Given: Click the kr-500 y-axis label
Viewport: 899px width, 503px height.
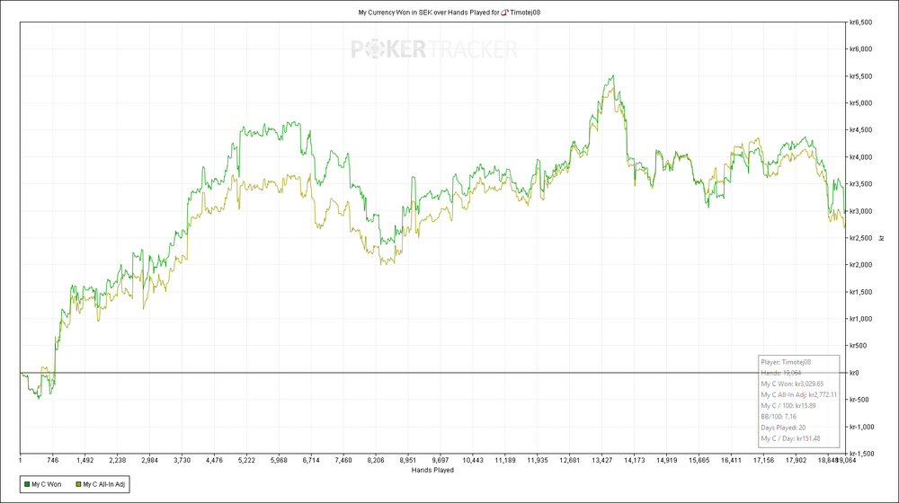Looking at the screenshot, I should (x=859, y=400).
